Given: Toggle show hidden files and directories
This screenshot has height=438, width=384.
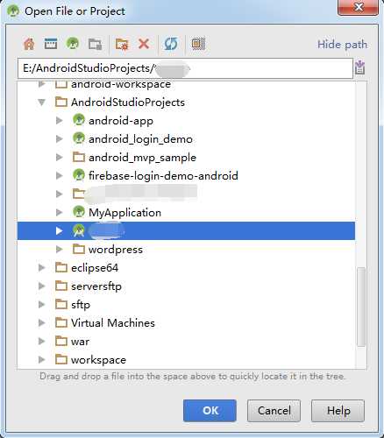Looking at the screenshot, I should click(198, 44).
